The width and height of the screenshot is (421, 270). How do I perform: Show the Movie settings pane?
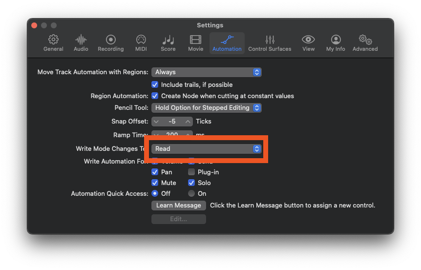click(x=195, y=43)
